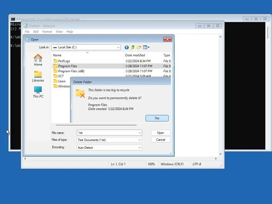
Task: Select This PC in the places sidebar
Action: 38,92
